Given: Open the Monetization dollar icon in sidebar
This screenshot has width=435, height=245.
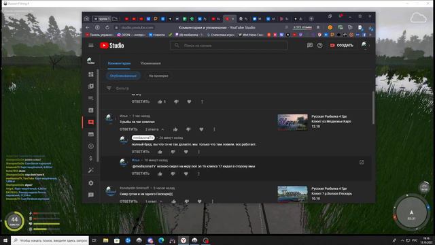Looking at the screenshot, I should (90, 159).
